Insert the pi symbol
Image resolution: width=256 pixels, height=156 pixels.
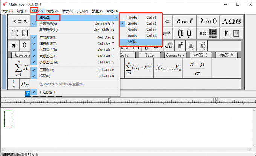pyautogui.click(x=14, y=45)
